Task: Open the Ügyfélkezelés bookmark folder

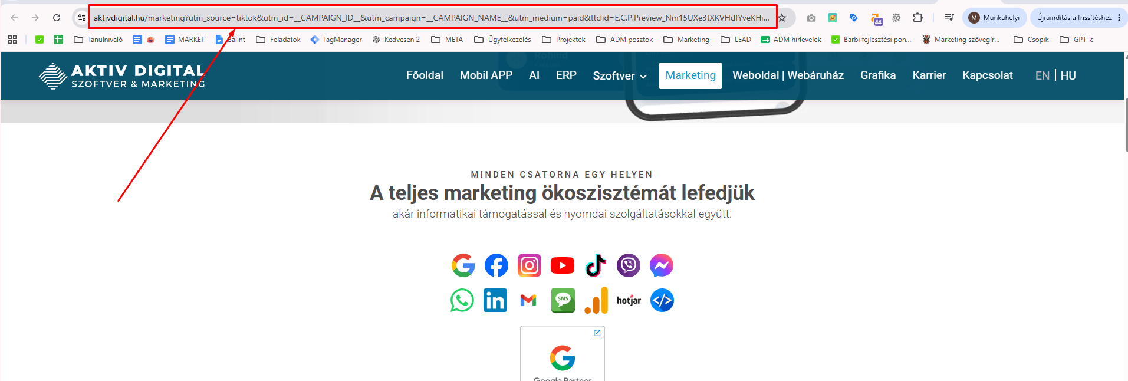Action: click(502, 40)
